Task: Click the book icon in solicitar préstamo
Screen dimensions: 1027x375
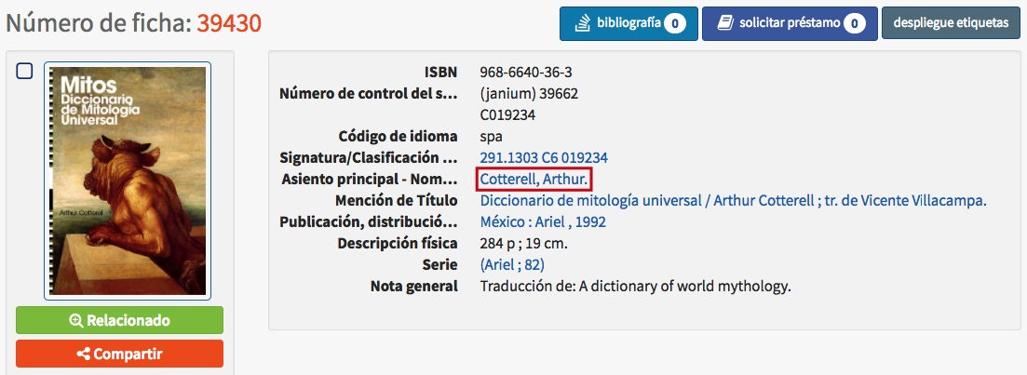Action: 725,23
